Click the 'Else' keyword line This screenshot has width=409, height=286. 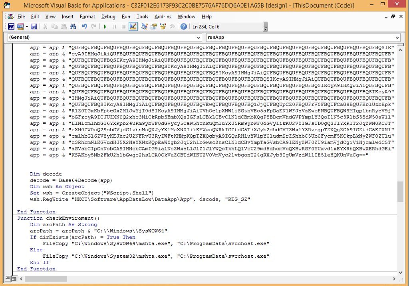(36, 250)
